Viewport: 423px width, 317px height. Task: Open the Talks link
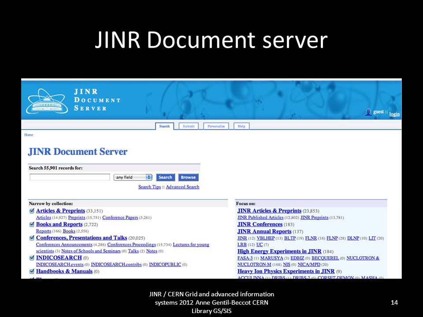click(133, 251)
